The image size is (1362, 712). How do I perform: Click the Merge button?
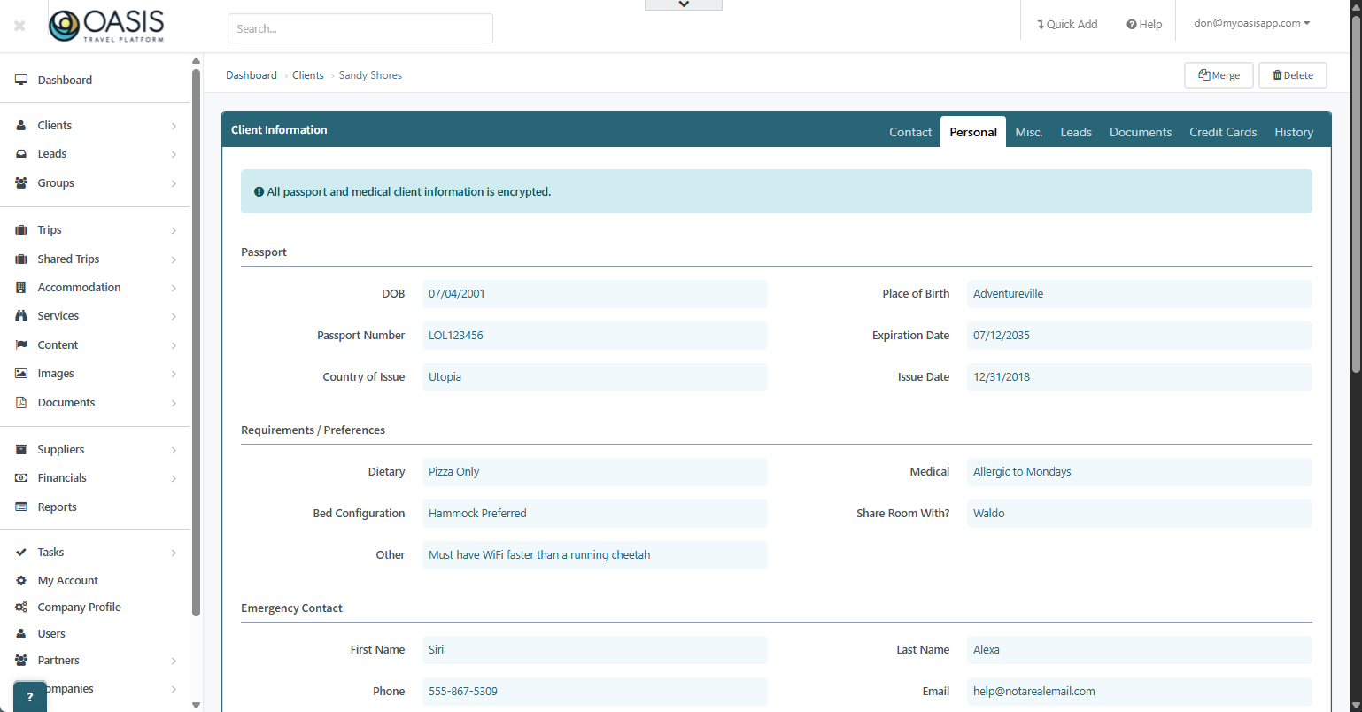[1219, 75]
